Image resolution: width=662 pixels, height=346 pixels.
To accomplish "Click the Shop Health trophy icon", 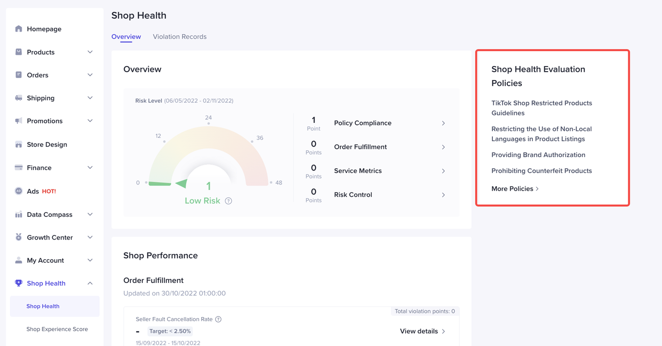I will pos(19,283).
